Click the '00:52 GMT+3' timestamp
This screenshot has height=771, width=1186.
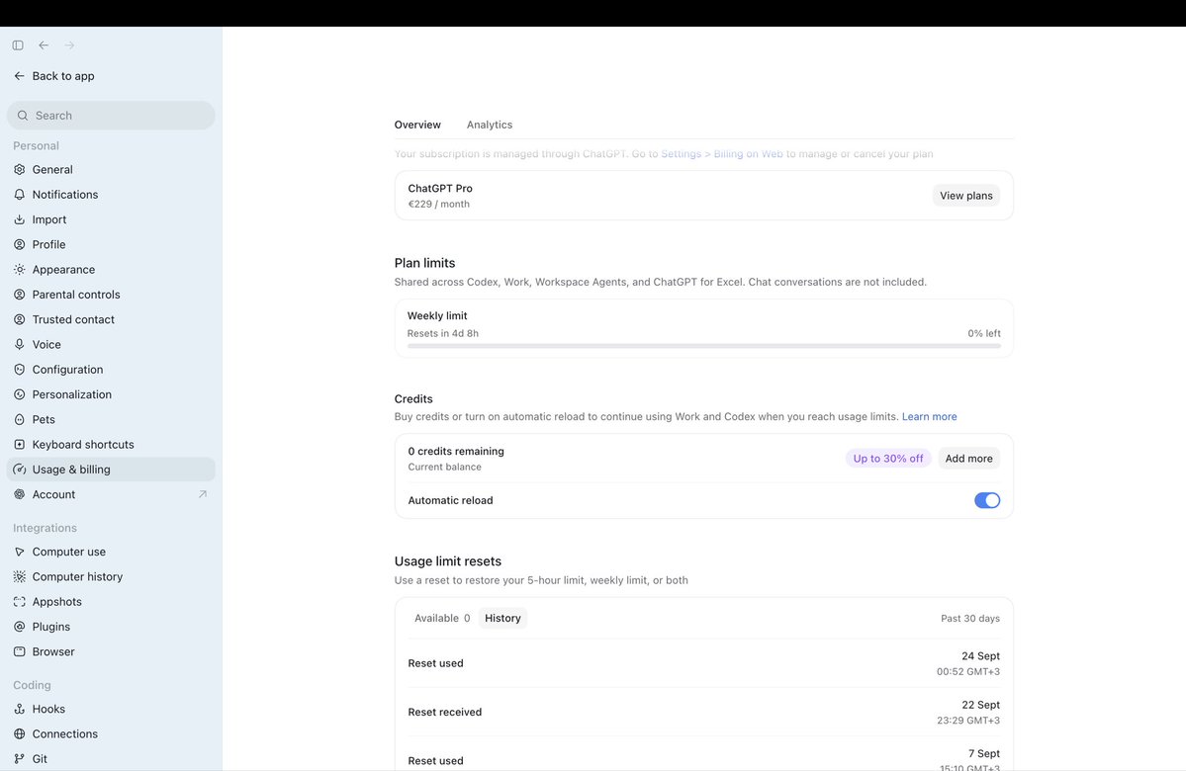968,671
